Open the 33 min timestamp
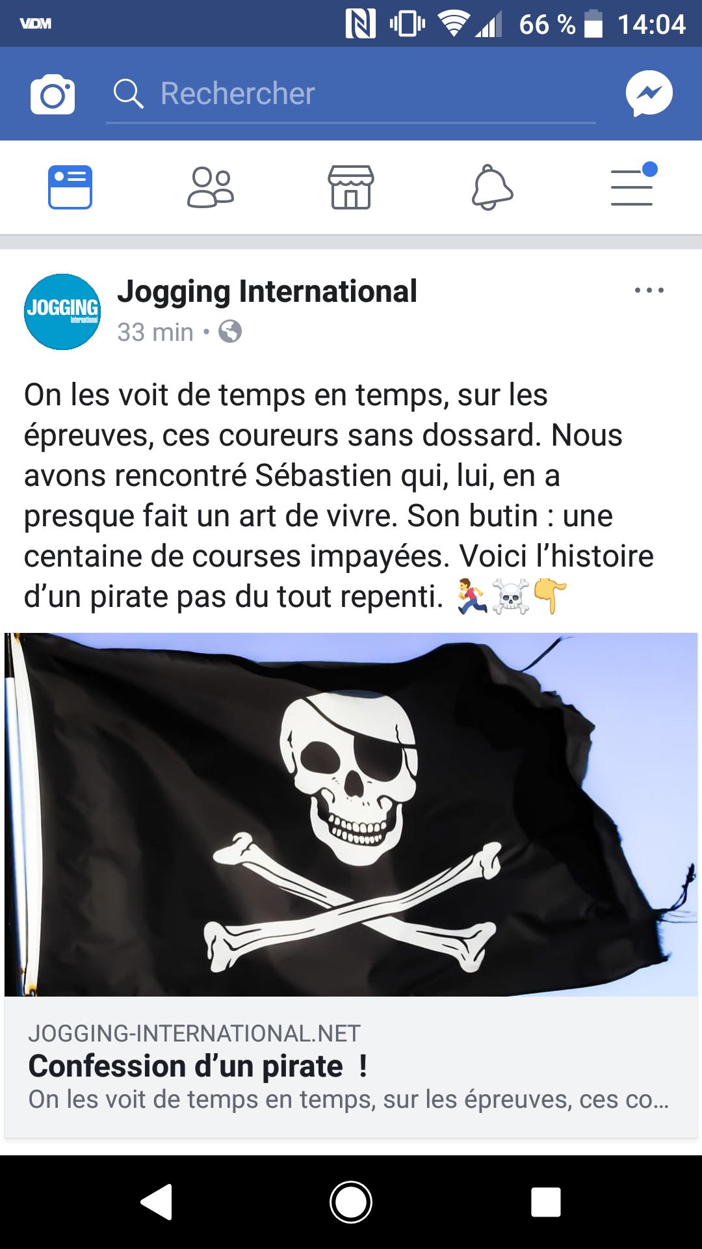Image resolution: width=702 pixels, height=1249 pixels. point(155,332)
